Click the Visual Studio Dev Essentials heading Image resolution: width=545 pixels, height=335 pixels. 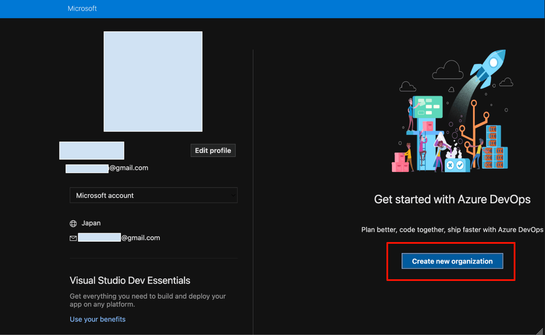point(130,281)
